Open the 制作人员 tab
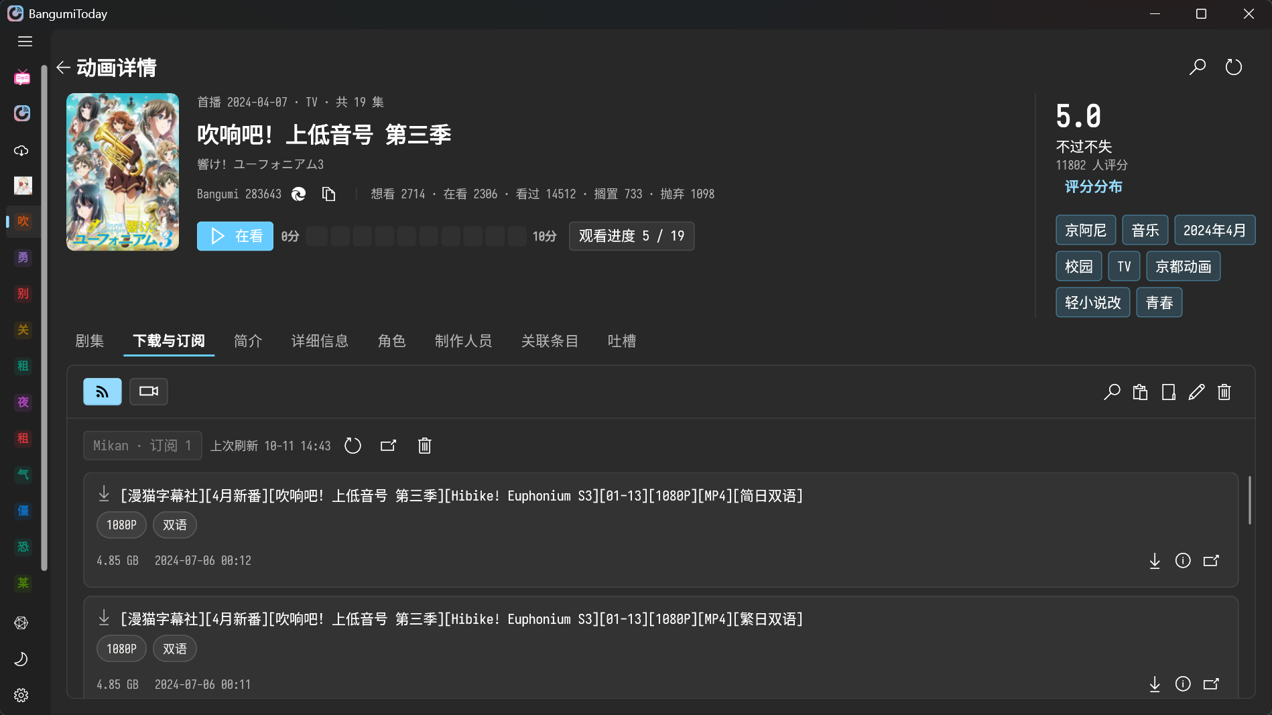 (463, 341)
